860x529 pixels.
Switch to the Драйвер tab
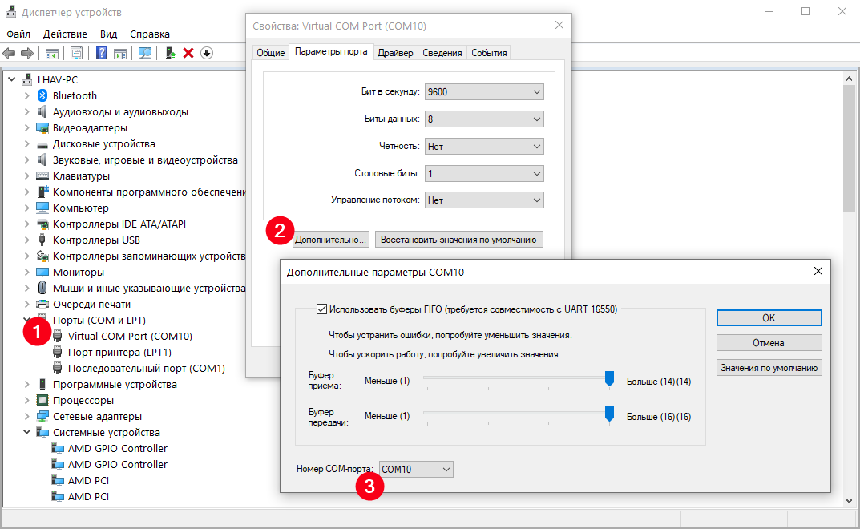pyautogui.click(x=395, y=53)
